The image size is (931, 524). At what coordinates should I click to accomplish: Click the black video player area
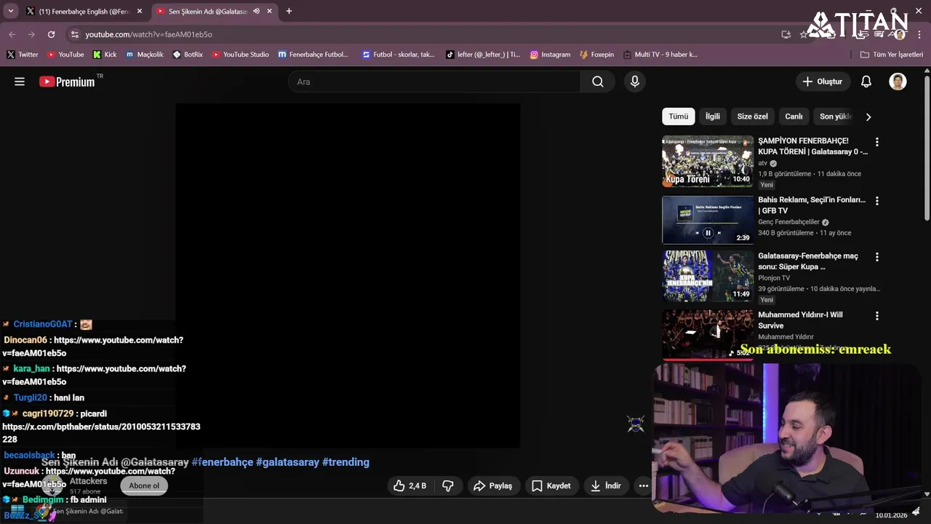click(348, 276)
